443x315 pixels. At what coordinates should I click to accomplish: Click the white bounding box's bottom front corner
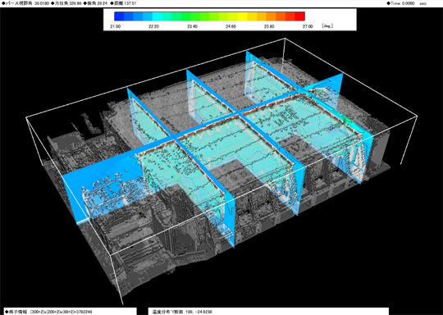pos(122,303)
